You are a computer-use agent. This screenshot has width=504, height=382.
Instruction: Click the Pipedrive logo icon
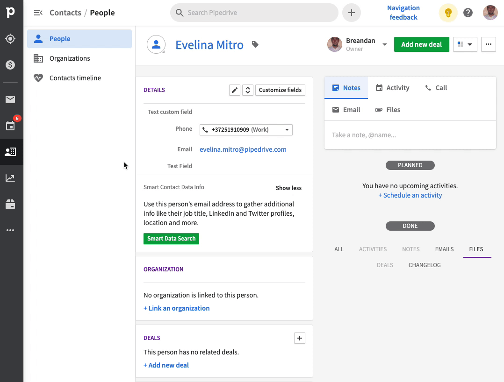coord(10,12)
